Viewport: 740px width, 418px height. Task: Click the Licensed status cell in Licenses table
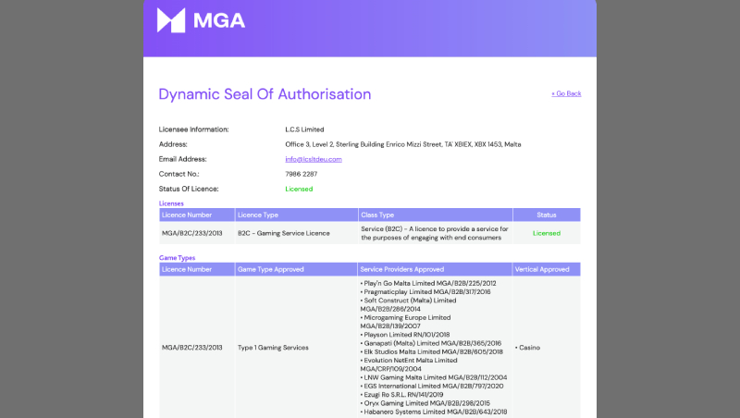point(547,233)
